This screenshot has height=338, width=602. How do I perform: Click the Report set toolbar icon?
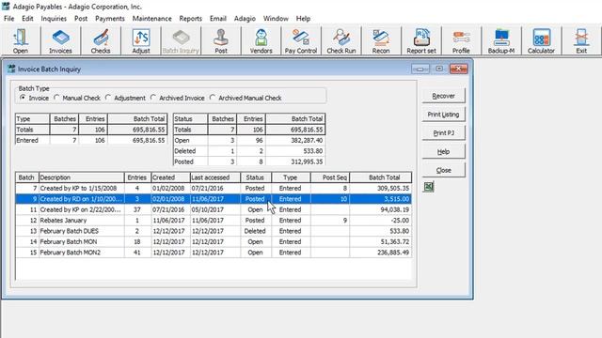(x=421, y=40)
